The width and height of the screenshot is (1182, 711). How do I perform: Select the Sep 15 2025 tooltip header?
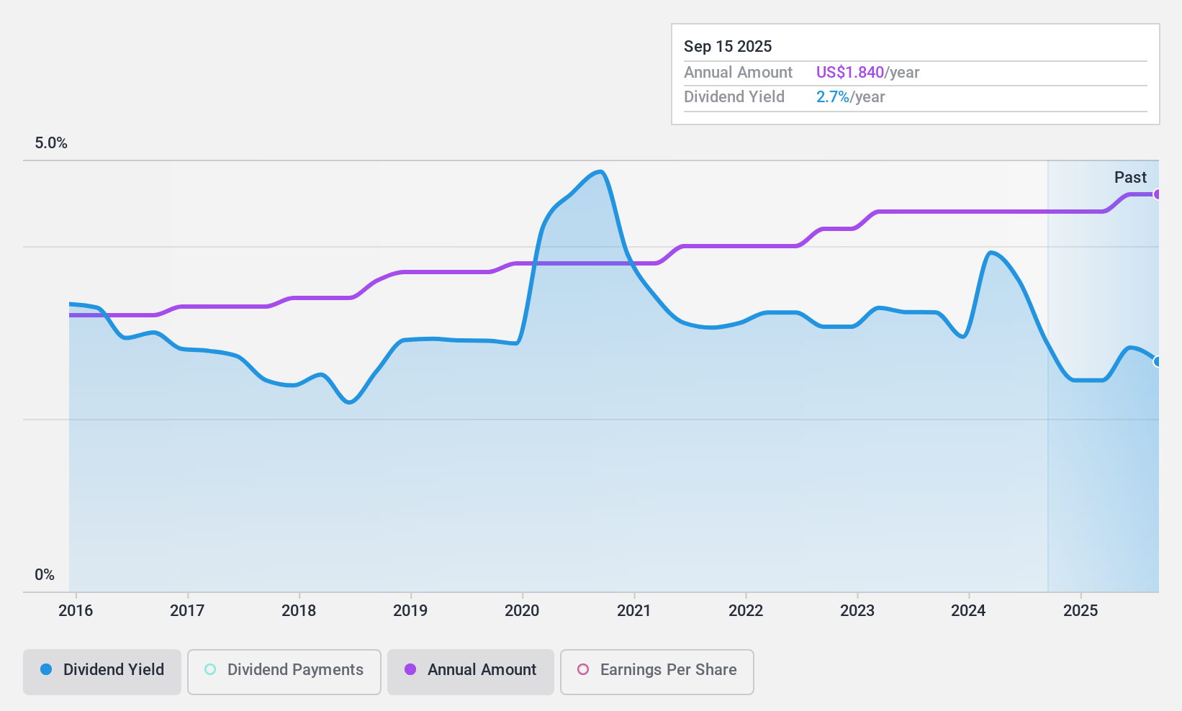(728, 46)
